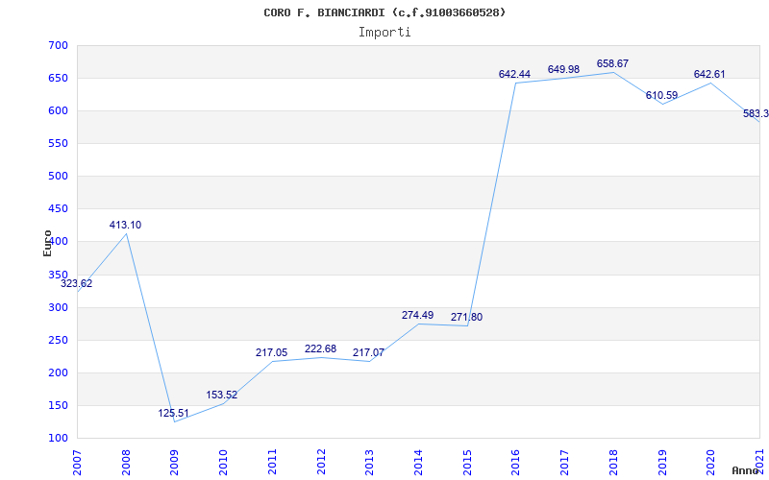Select the 217.07 data label
The image size is (769, 480).
369,352
